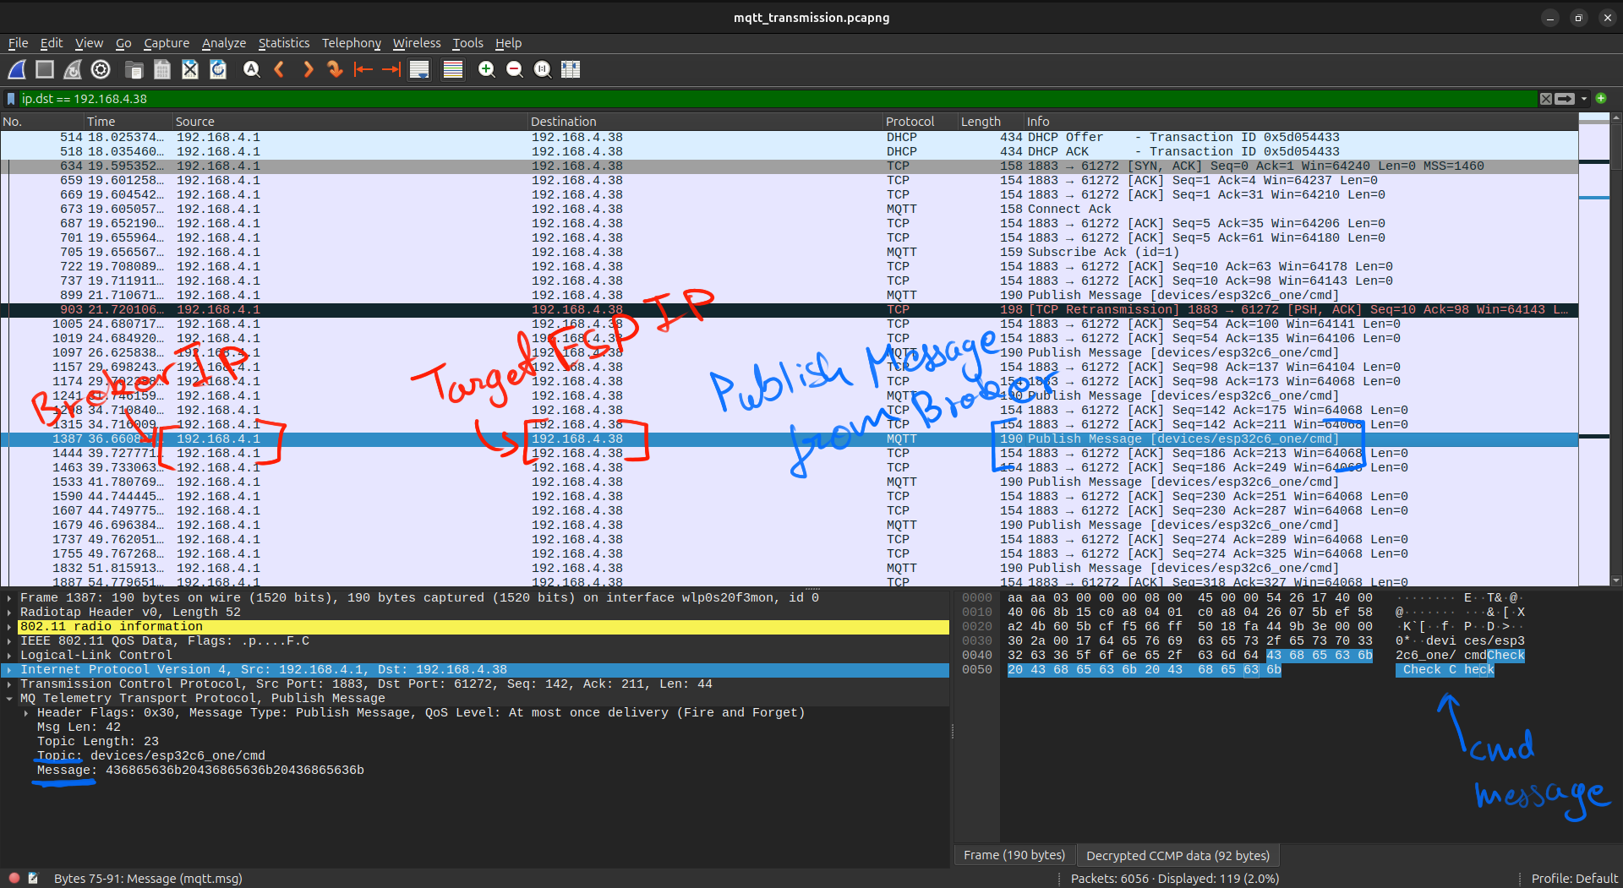Zoom out of the packet text
1623x888 pixels.
click(x=514, y=69)
